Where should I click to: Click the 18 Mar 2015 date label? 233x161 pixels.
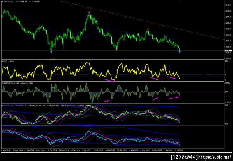(122, 150)
